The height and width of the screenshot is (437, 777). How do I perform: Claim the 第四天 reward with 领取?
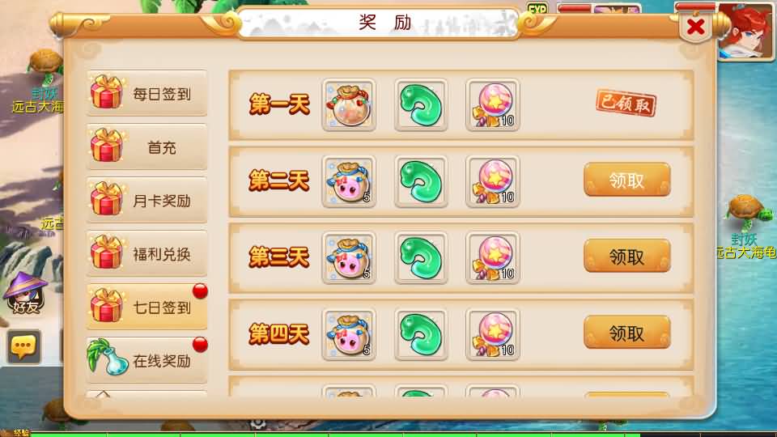coord(626,333)
